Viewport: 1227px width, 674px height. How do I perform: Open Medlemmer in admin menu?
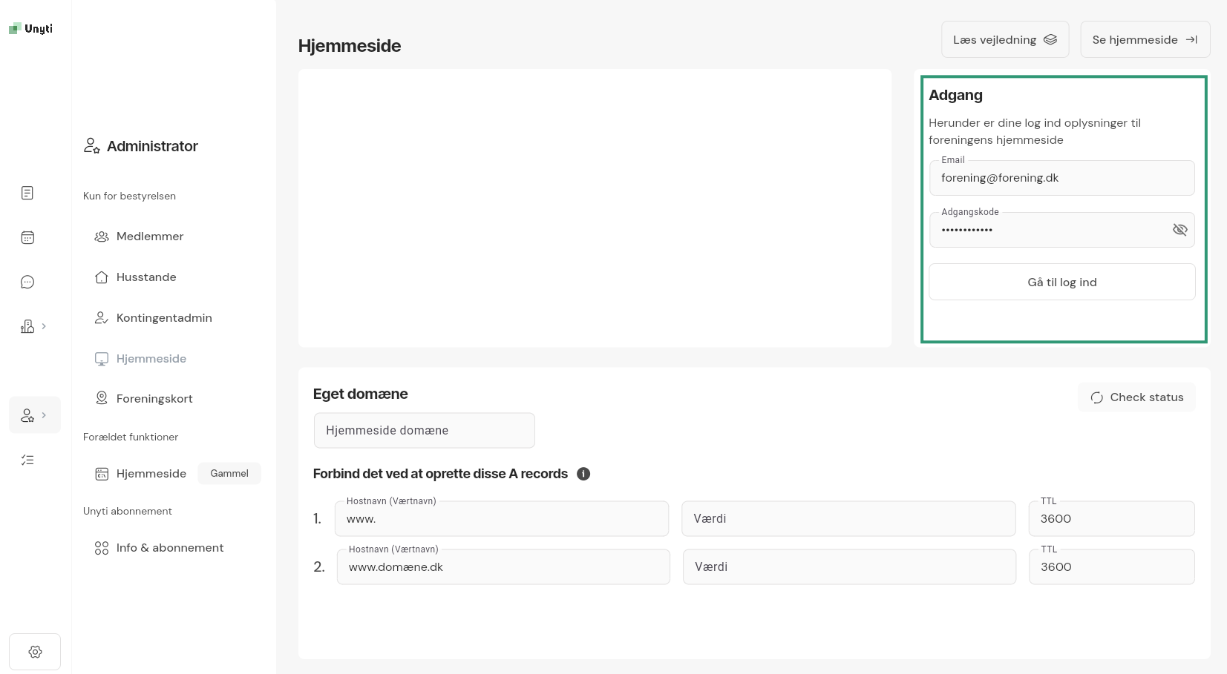click(x=149, y=237)
